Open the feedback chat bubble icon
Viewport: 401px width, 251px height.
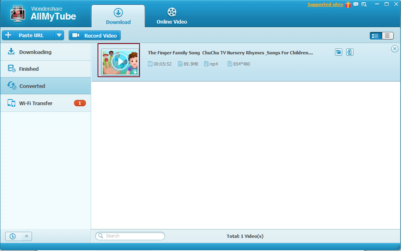pos(356,4)
